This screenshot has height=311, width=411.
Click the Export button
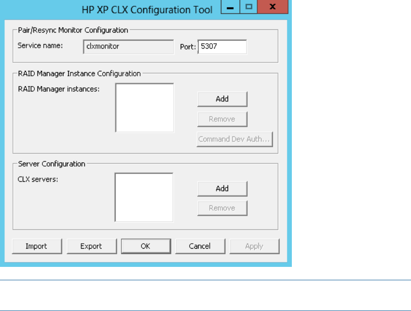coord(91,246)
